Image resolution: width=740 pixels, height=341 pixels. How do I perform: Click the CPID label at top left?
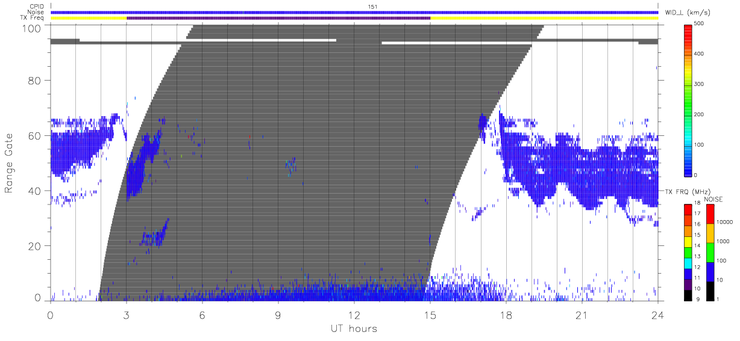tap(38, 7)
